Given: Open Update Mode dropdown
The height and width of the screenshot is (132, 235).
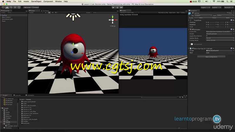Looking at the screenshot, I should [220, 38].
